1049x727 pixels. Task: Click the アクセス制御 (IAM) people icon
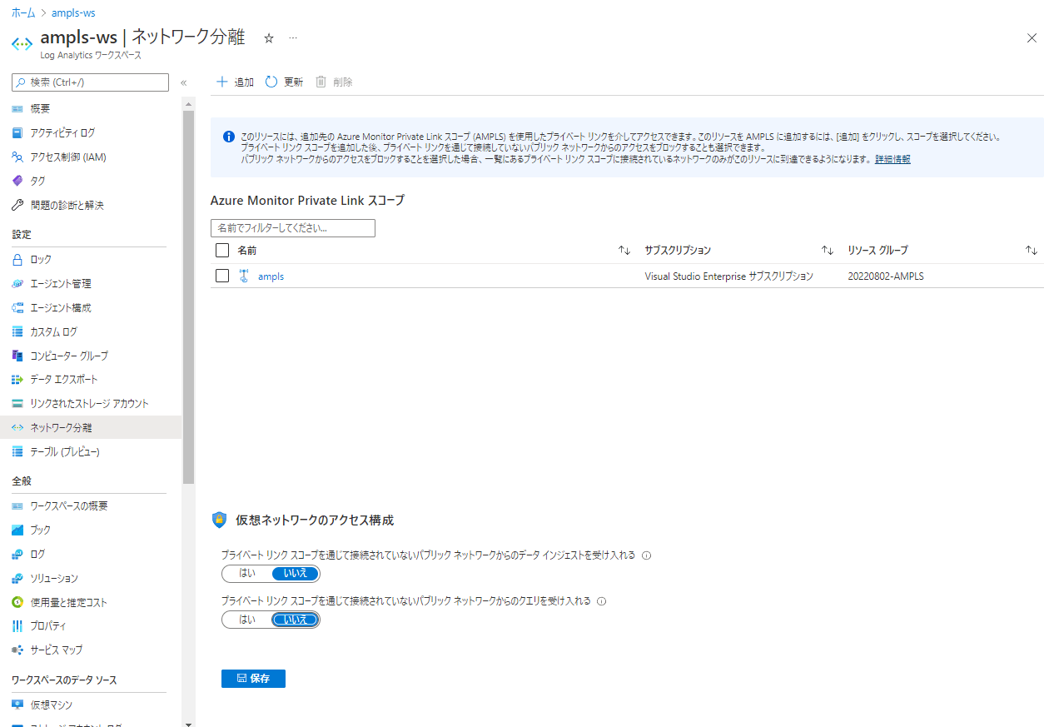click(17, 157)
